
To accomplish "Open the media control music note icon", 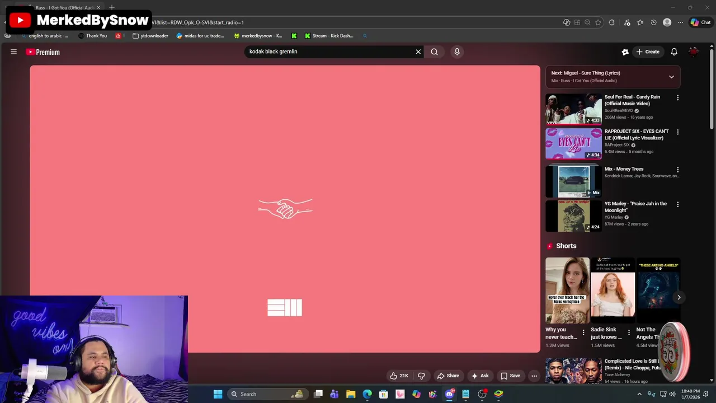I will (x=627, y=22).
